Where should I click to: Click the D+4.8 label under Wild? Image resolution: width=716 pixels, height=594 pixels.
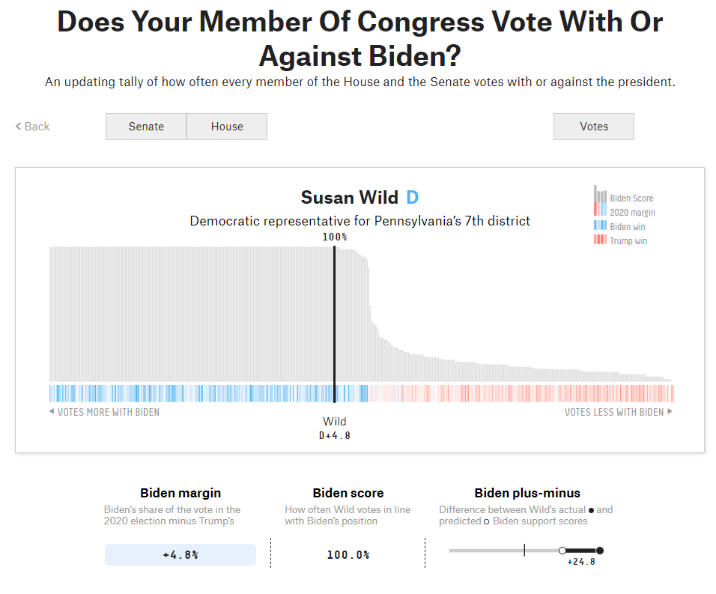pyautogui.click(x=335, y=435)
